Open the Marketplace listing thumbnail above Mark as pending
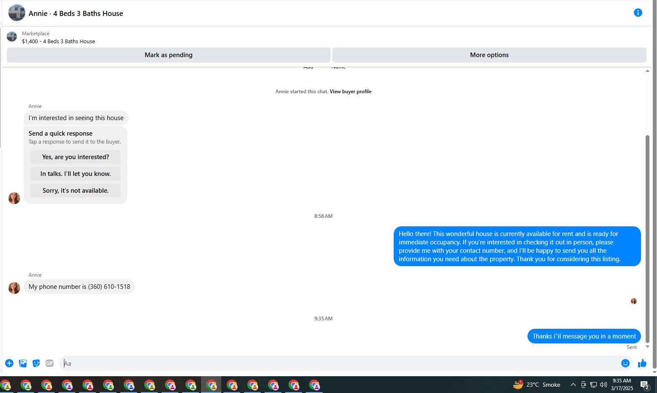The height and width of the screenshot is (393, 657). [x=12, y=37]
